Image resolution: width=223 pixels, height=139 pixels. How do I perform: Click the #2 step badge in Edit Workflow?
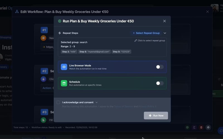[44, 71]
